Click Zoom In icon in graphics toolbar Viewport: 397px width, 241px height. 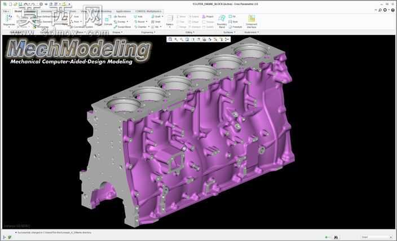(176, 40)
